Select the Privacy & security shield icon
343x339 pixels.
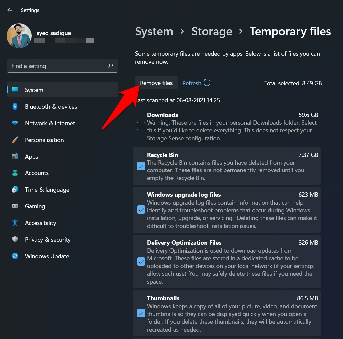tap(15, 239)
